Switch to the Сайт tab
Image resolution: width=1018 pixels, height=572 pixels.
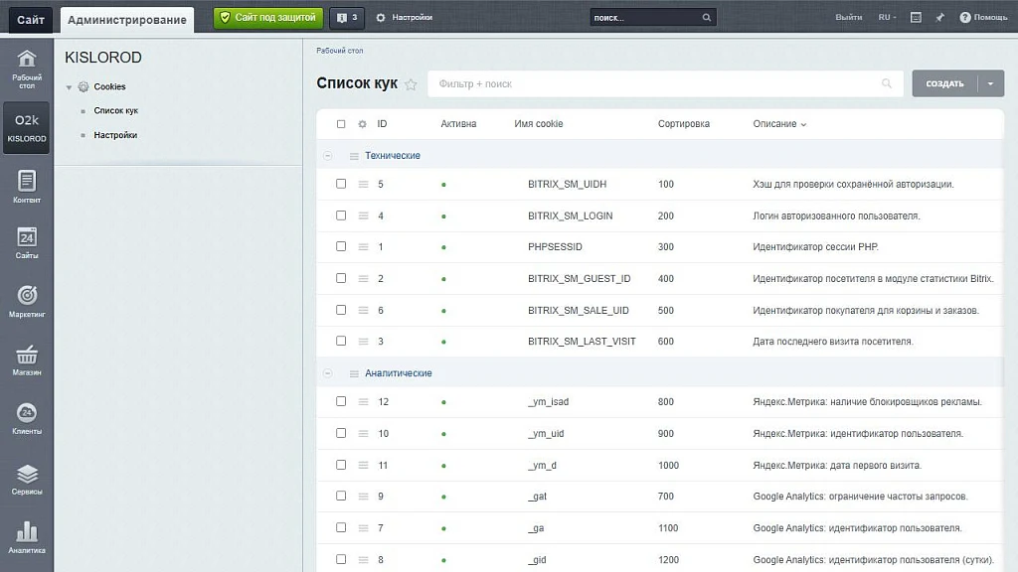click(31, 20)
